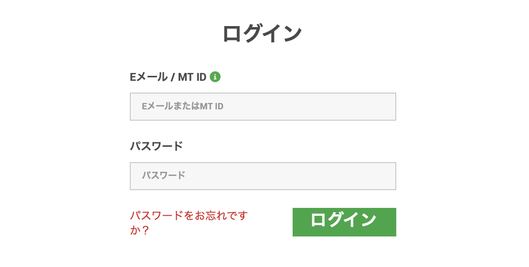Submit the form with the ログイン button

point(344,222)
